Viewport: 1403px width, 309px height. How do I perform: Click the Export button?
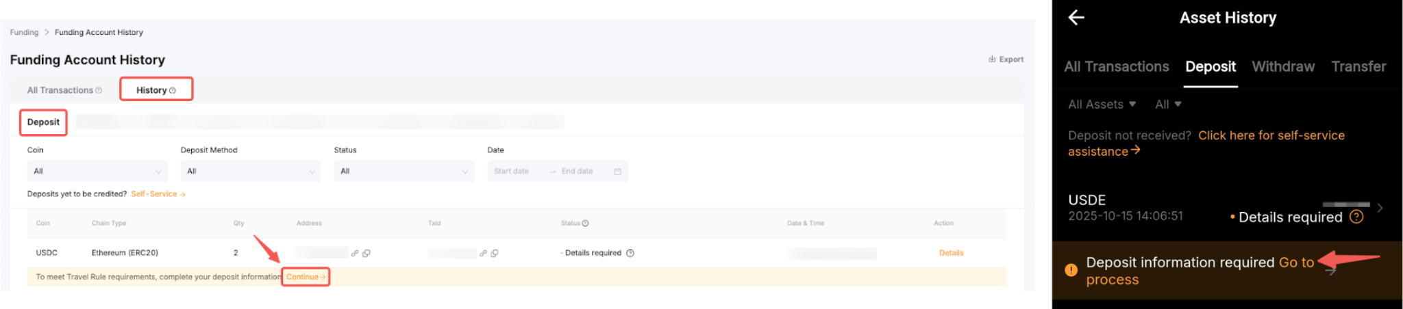click(x=1006, y=59)
